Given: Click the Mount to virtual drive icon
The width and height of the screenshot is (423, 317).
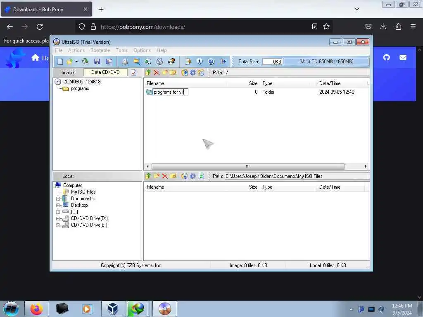Looking at the screenshot, I should tap(160, 62).
